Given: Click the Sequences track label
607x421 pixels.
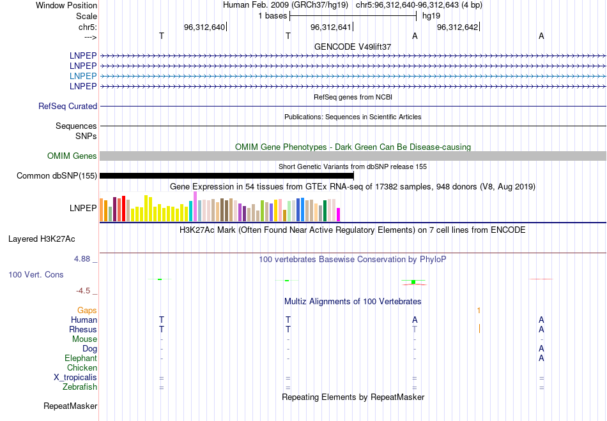Looking at the screenshot, I should click(x=76, y=126).
